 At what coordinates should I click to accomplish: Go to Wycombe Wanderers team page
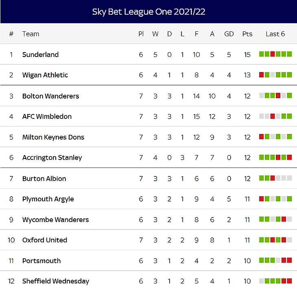55,220
